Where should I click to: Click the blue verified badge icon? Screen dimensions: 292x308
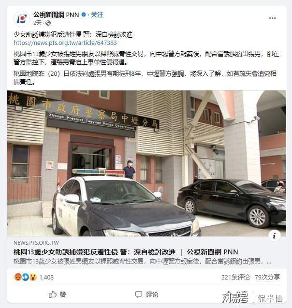tap(84, 15)
